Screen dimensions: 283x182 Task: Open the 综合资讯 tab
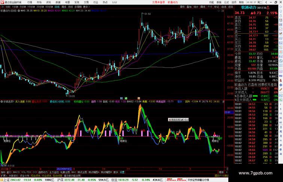pos(36,176)
